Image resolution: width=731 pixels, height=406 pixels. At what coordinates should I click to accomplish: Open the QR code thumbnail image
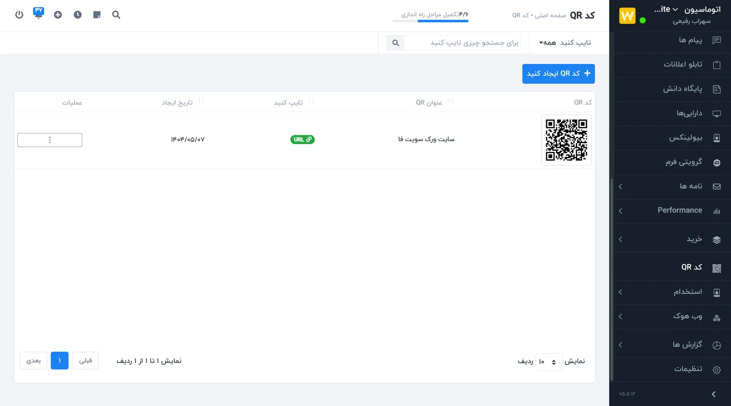[567, 140]
